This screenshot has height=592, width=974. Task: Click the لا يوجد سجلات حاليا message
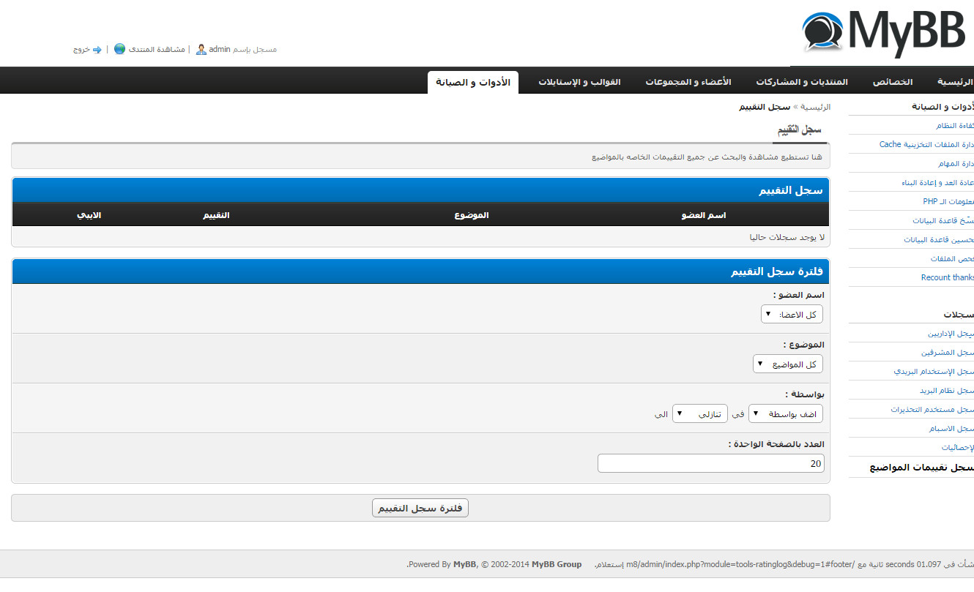tap(787, 237)
